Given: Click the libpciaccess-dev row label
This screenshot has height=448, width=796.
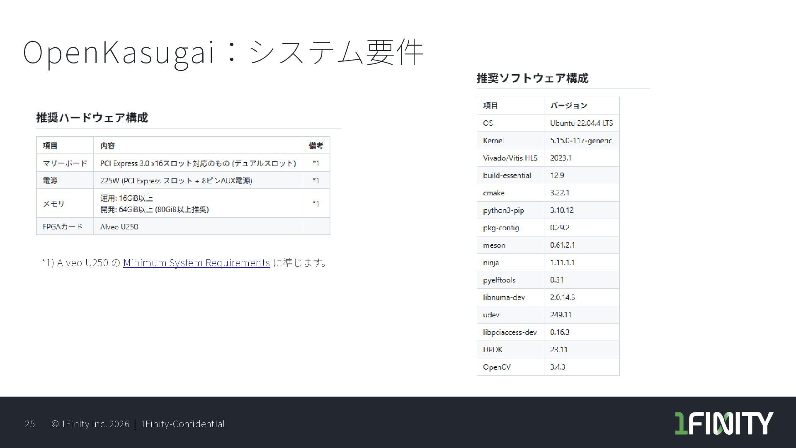Looking at the screenshot, I should pyautogui.click(x=510, y=332).
